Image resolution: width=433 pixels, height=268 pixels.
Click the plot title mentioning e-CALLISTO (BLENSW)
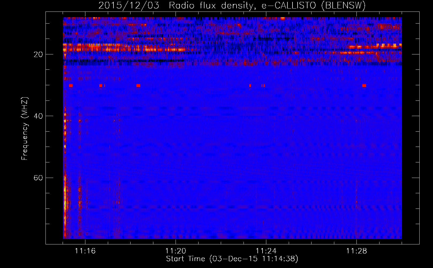[x=232, y=5]
